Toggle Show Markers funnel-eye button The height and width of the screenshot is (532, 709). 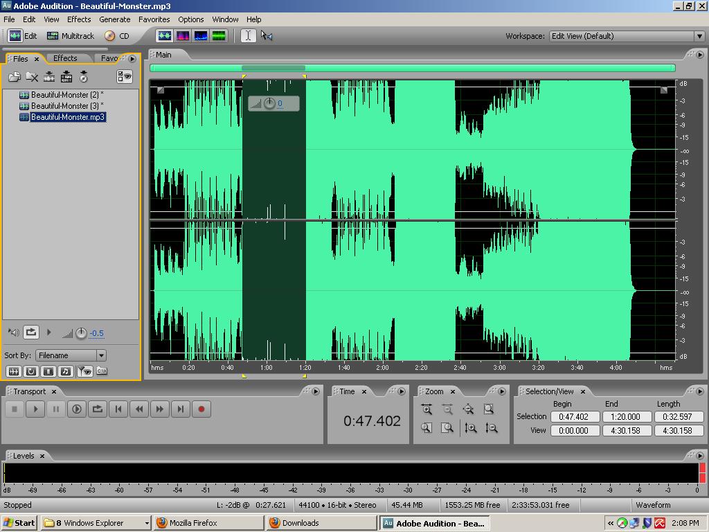pos(84,371)
